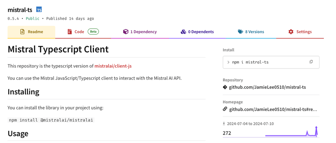Click the downloads sparkline chart

coord(292,132)
